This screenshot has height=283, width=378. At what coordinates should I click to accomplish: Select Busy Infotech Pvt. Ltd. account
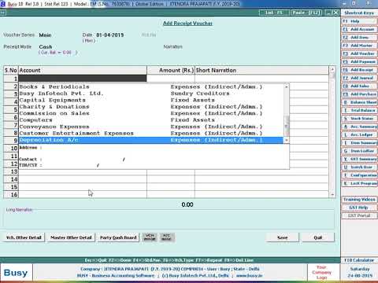[x=151, y=94]
